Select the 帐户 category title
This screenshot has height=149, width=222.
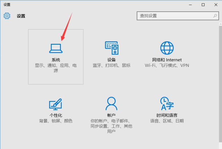coord(112,115)
